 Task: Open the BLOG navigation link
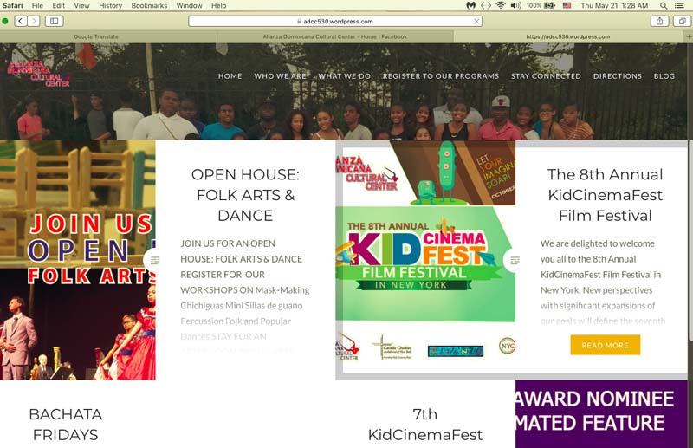tap(664, 76)
